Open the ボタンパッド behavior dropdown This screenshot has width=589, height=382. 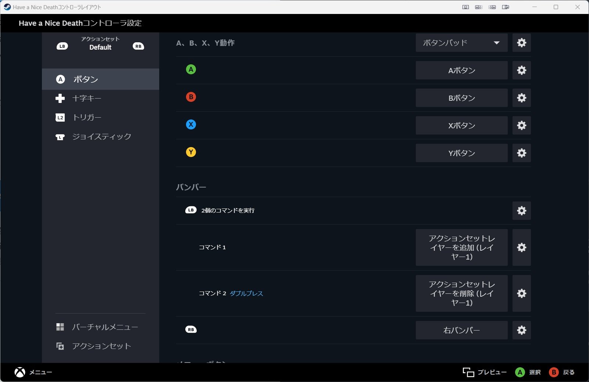tap(461, 43)
